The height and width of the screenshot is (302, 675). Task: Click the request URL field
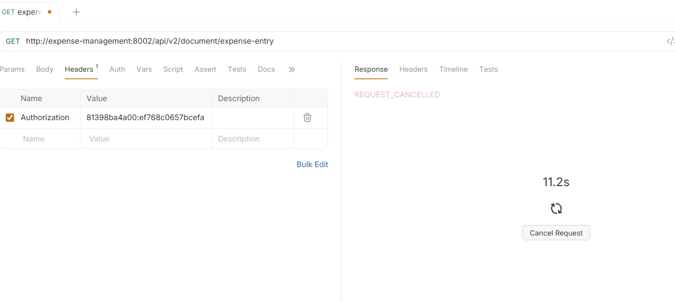(x=343, y=41)
